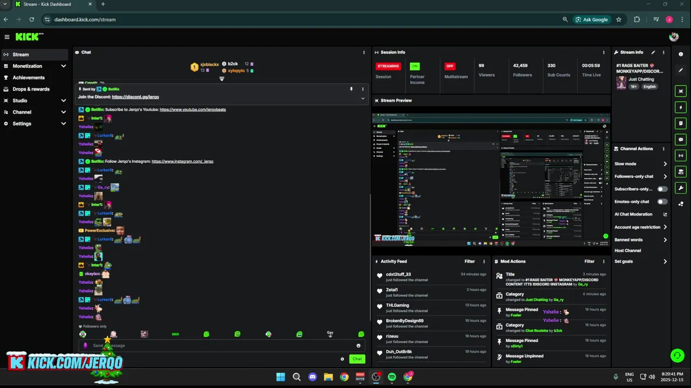
Task: Toggle Emotes-only chat switch
Action: [x=662, y=202]
